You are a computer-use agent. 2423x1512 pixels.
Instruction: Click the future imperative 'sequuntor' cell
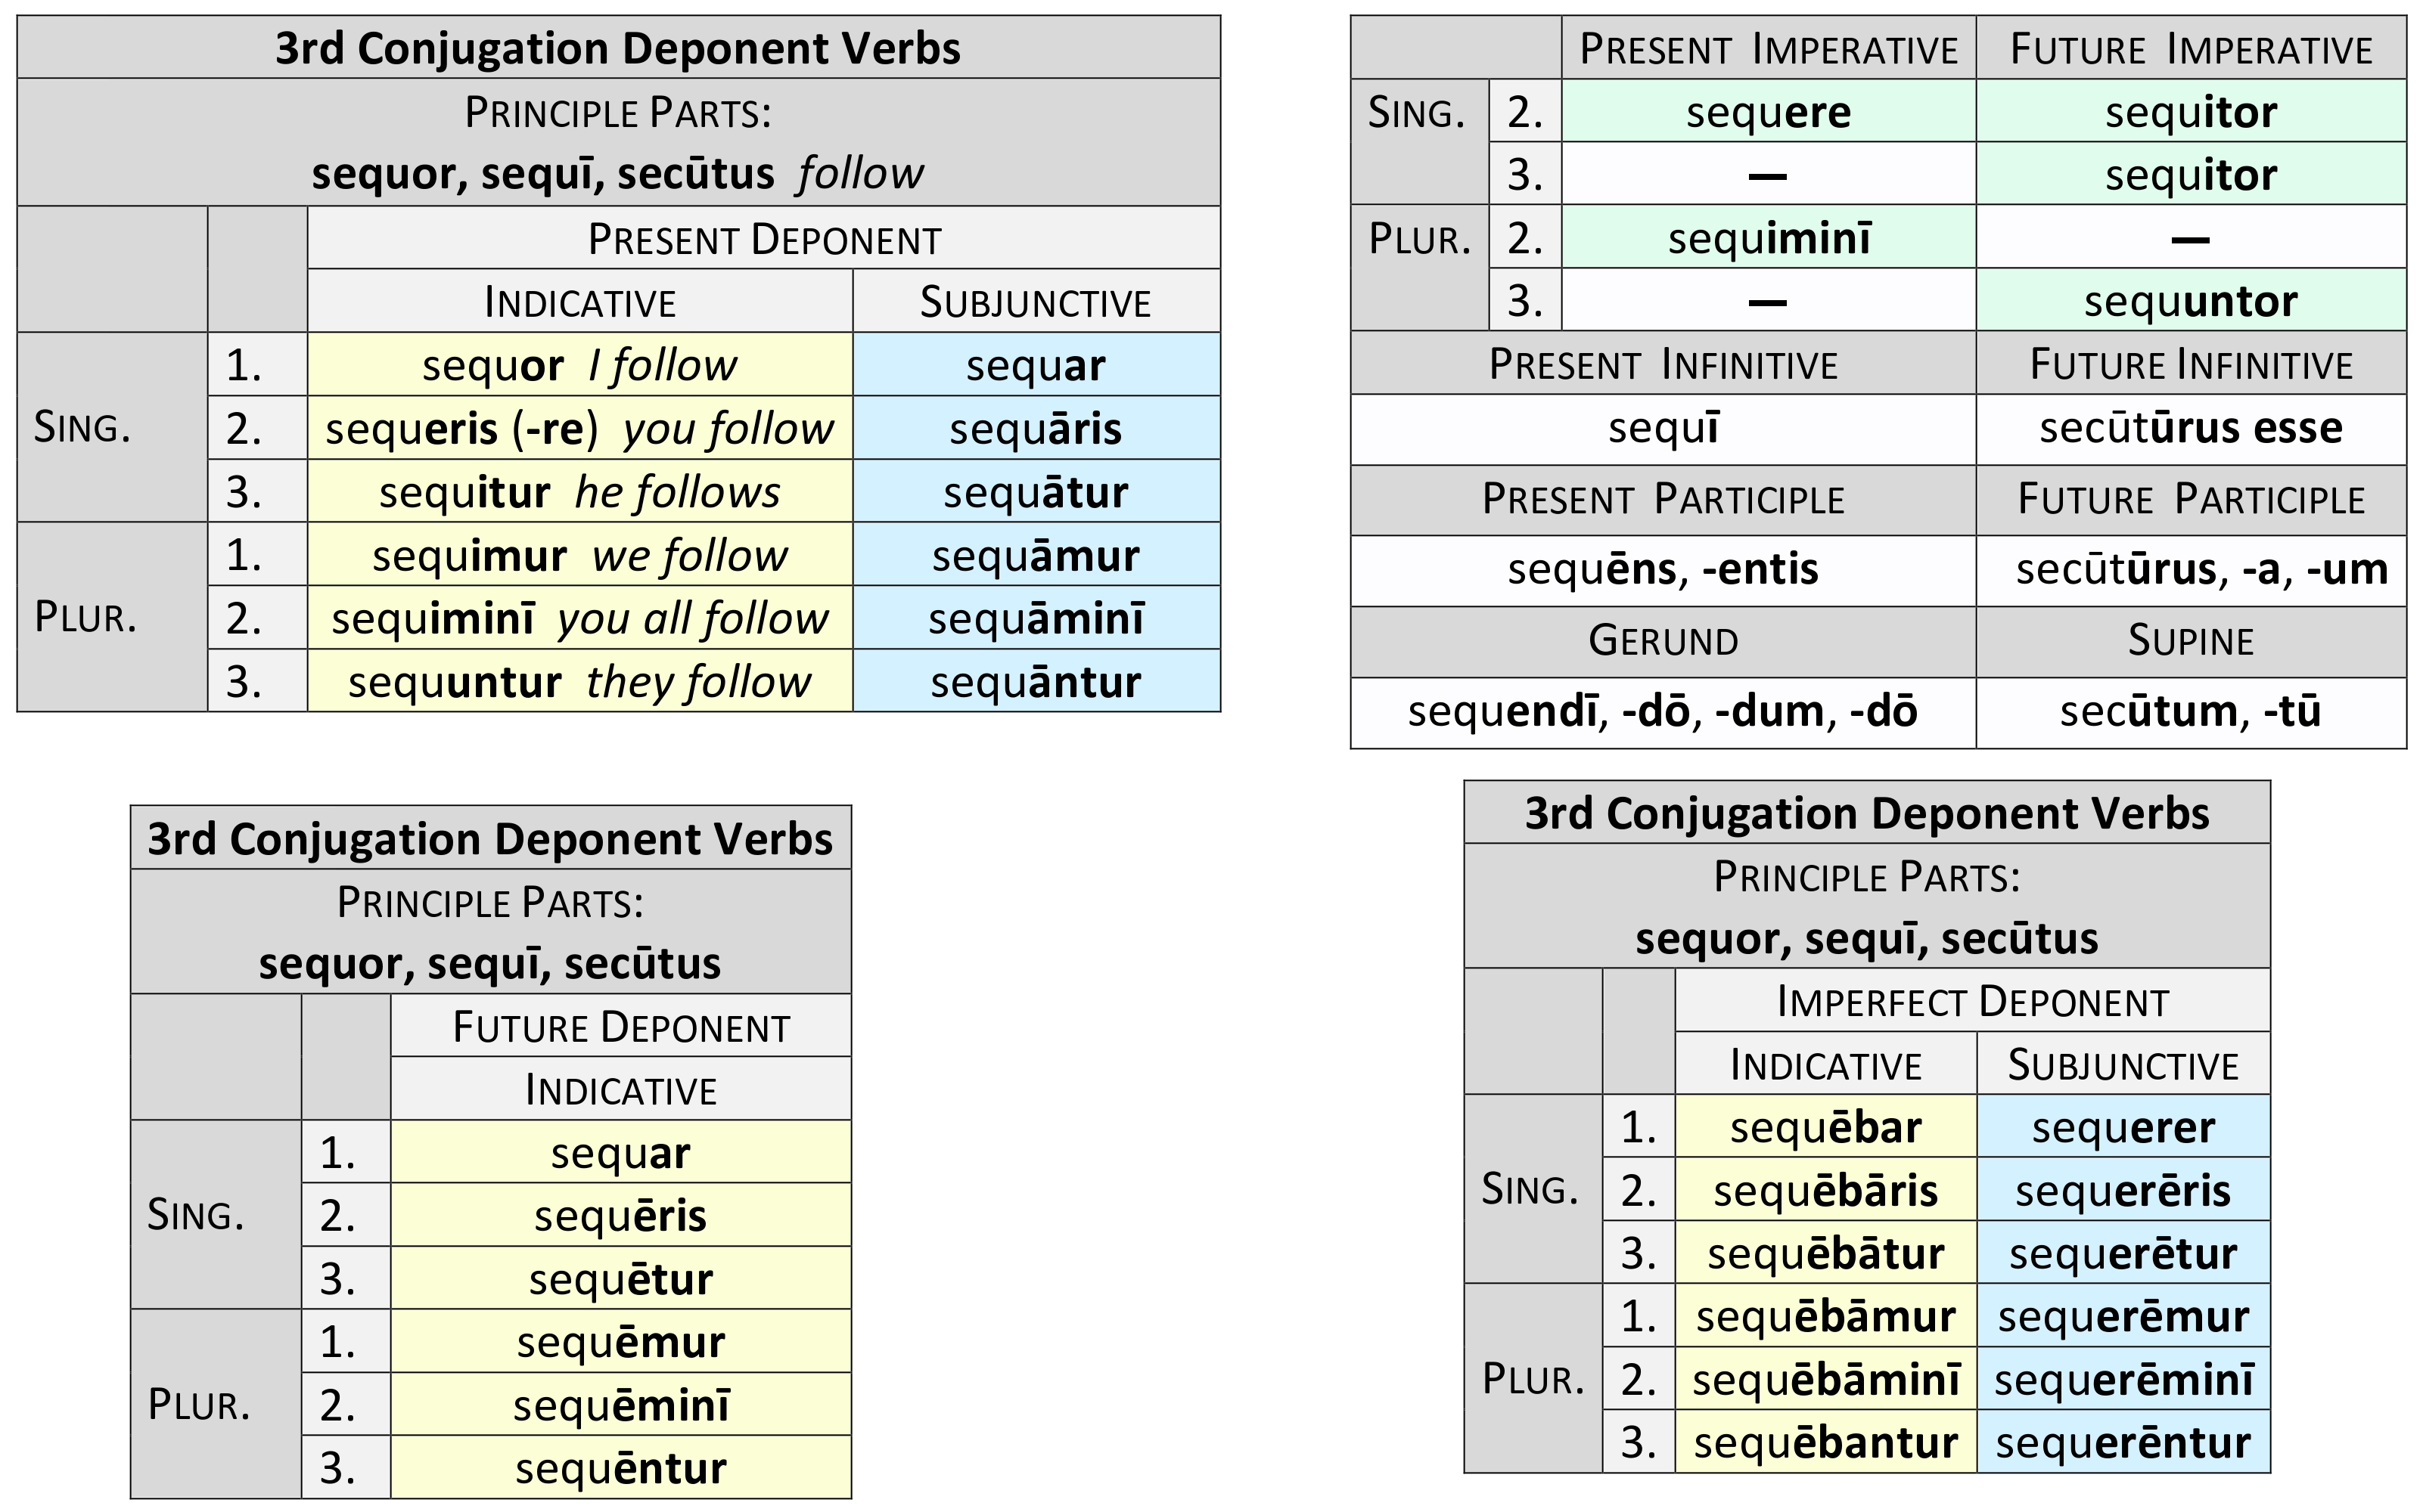(2191, 301)
